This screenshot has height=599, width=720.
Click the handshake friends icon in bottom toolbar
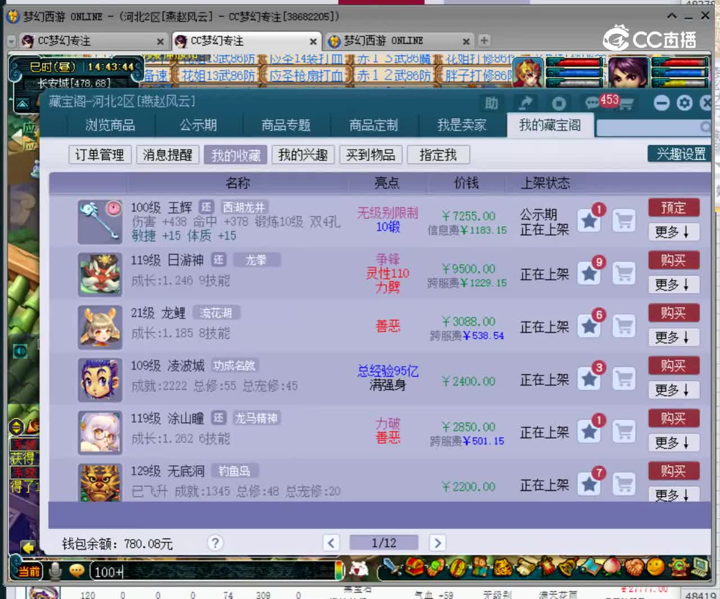tap(634, 568)
